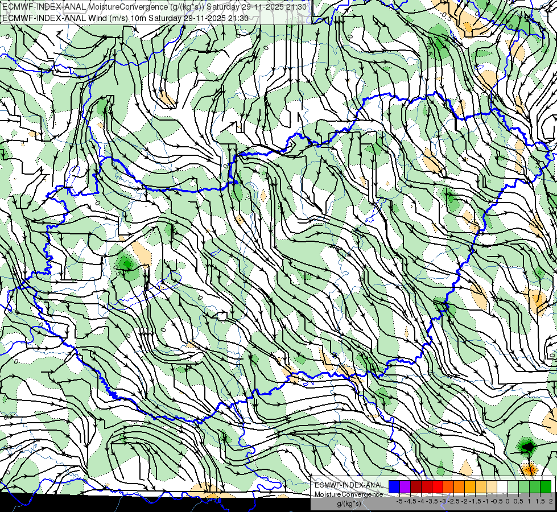Select the lightest green legend swatch

tap(513, 486)
